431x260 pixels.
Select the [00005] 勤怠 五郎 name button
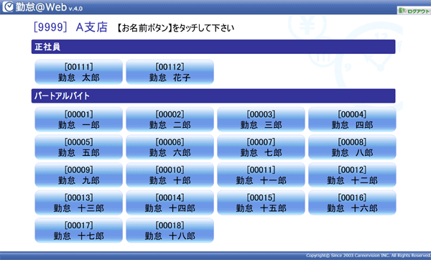pos(78,147)
